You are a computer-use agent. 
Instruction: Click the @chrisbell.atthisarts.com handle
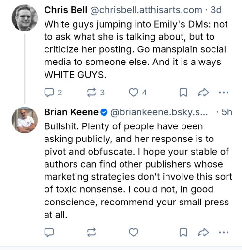[146, 10]
